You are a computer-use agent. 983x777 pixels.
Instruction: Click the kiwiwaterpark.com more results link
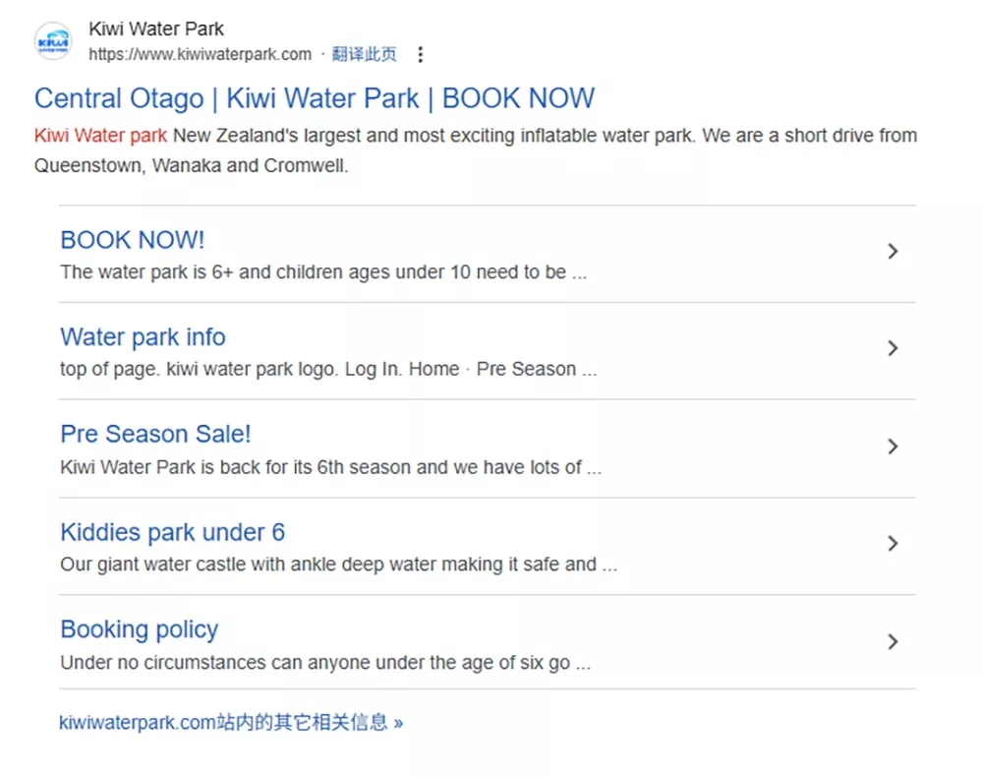coord(231,721)
